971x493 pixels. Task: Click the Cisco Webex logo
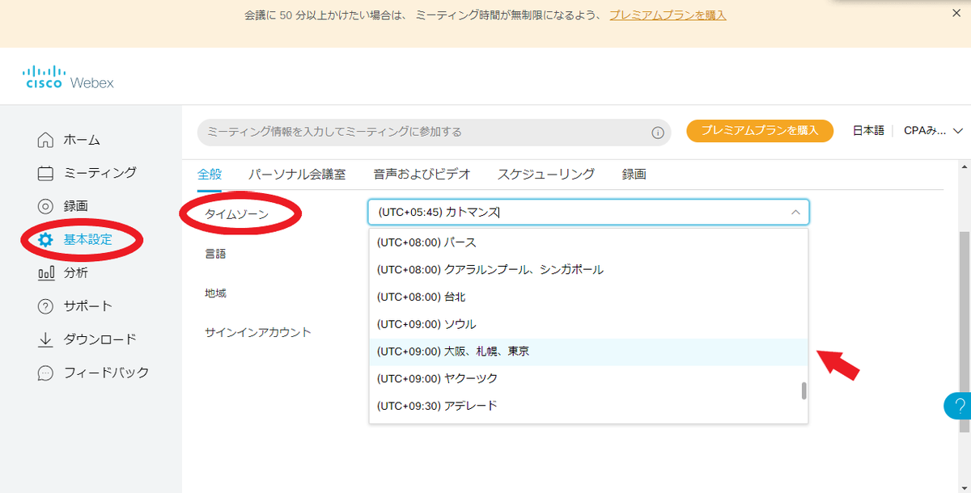69,76
